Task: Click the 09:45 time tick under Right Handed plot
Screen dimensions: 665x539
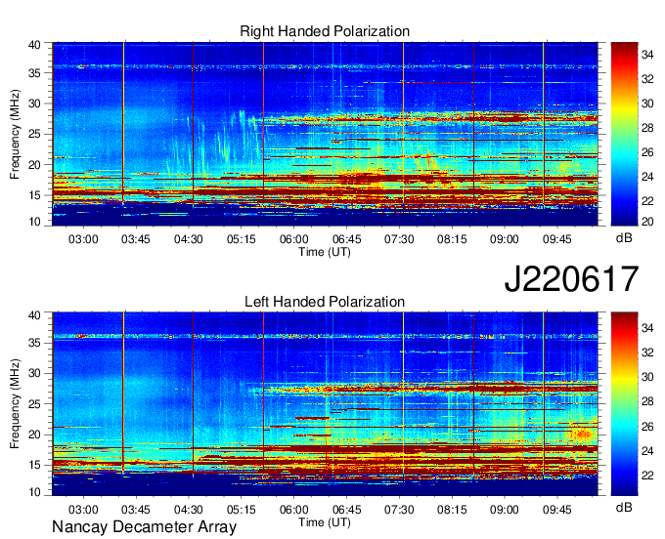Action: (x=557, y=239)
